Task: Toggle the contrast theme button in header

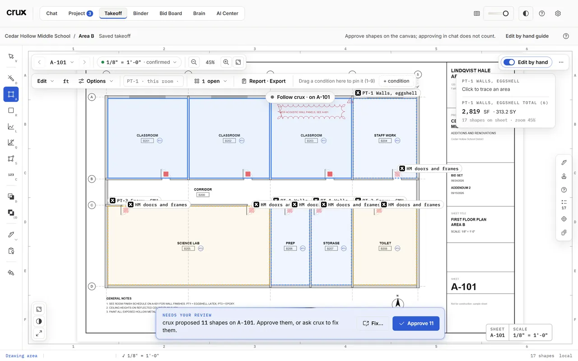Action: (x=526, y=14)
